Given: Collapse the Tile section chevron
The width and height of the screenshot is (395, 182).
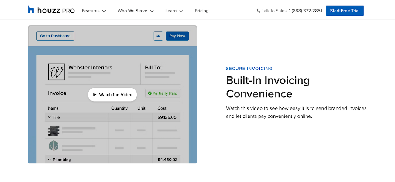Looking at the screenshot, I should [50, 117].
